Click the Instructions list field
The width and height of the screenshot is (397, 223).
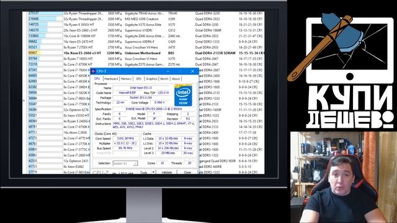(x=154, y=125)
